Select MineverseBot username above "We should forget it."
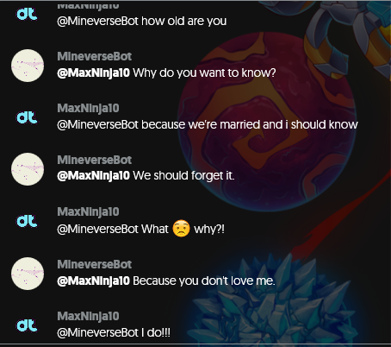Screen dimensions: 391x347 pos(95,160)
